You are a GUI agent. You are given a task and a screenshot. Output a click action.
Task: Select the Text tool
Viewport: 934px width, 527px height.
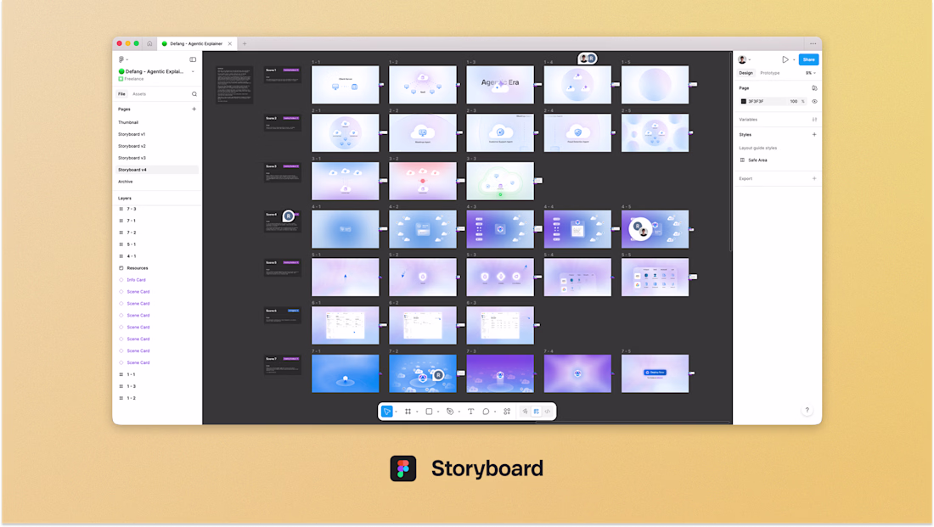[470, 412]
